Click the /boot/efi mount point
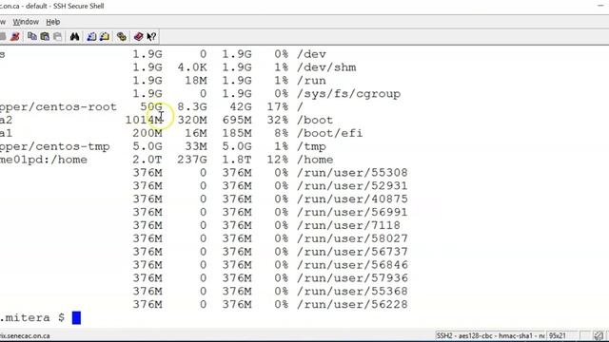The width and height of the screenshot is (609, 342). (x=330, y=133)
